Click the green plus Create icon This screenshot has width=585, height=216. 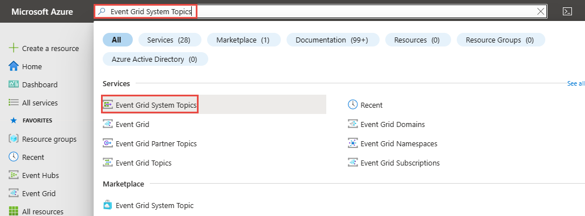point(14,48)
